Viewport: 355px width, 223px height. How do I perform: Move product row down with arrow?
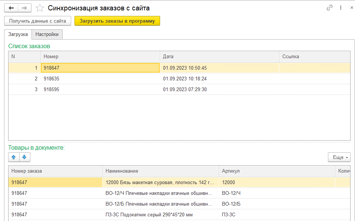(24, 157)
